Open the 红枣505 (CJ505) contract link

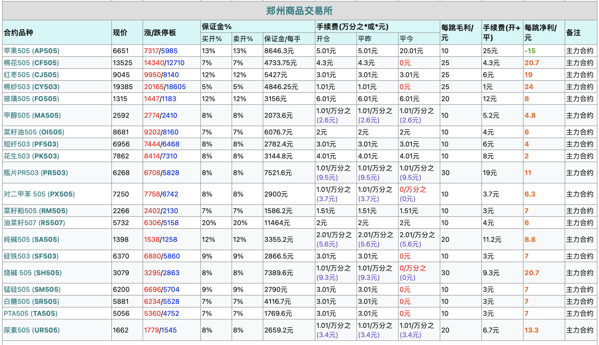[31, 75]
